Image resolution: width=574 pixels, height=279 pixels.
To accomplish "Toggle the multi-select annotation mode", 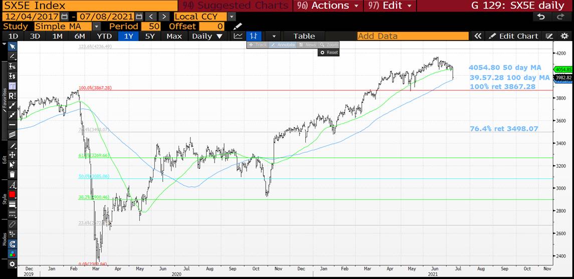I will (12, 233).
